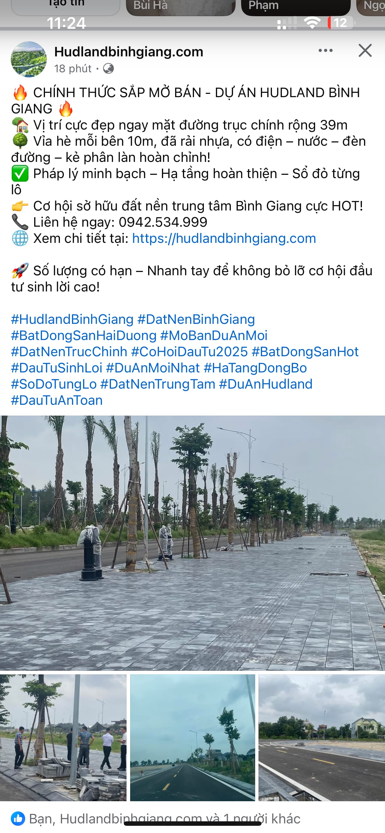Open photo of men standing by bricks
The image size is (385, 833).
(x=63, y=738)
